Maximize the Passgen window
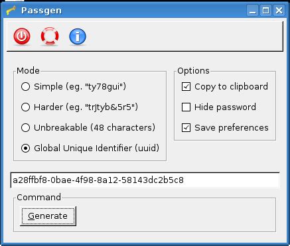290x246 pixels. 265,11
